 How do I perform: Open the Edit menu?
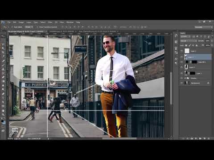tap(14, 22)
